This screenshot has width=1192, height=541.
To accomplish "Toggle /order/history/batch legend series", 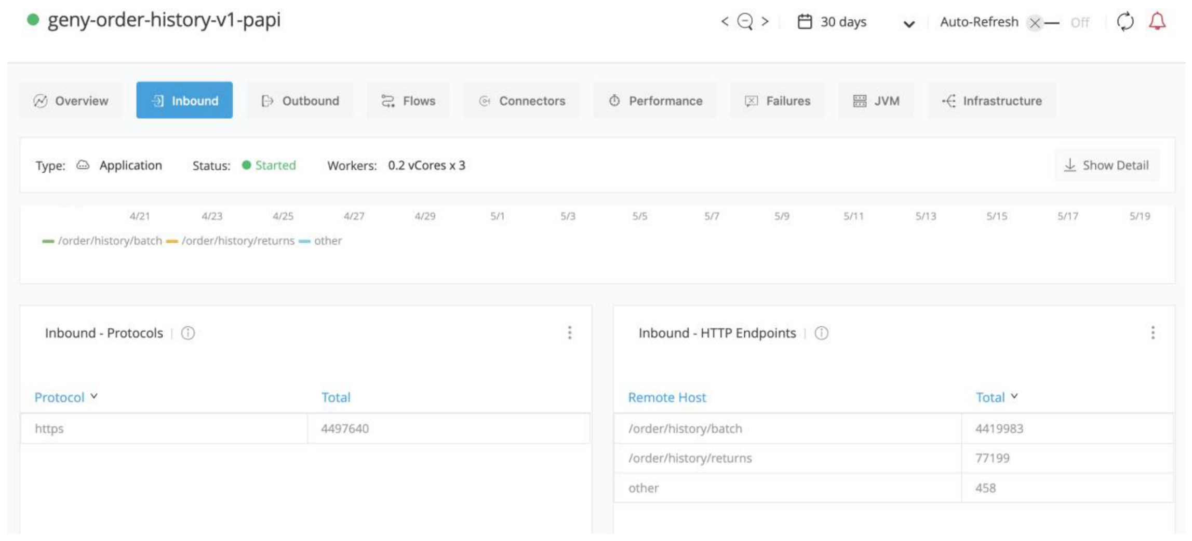I will click(102, 241).
